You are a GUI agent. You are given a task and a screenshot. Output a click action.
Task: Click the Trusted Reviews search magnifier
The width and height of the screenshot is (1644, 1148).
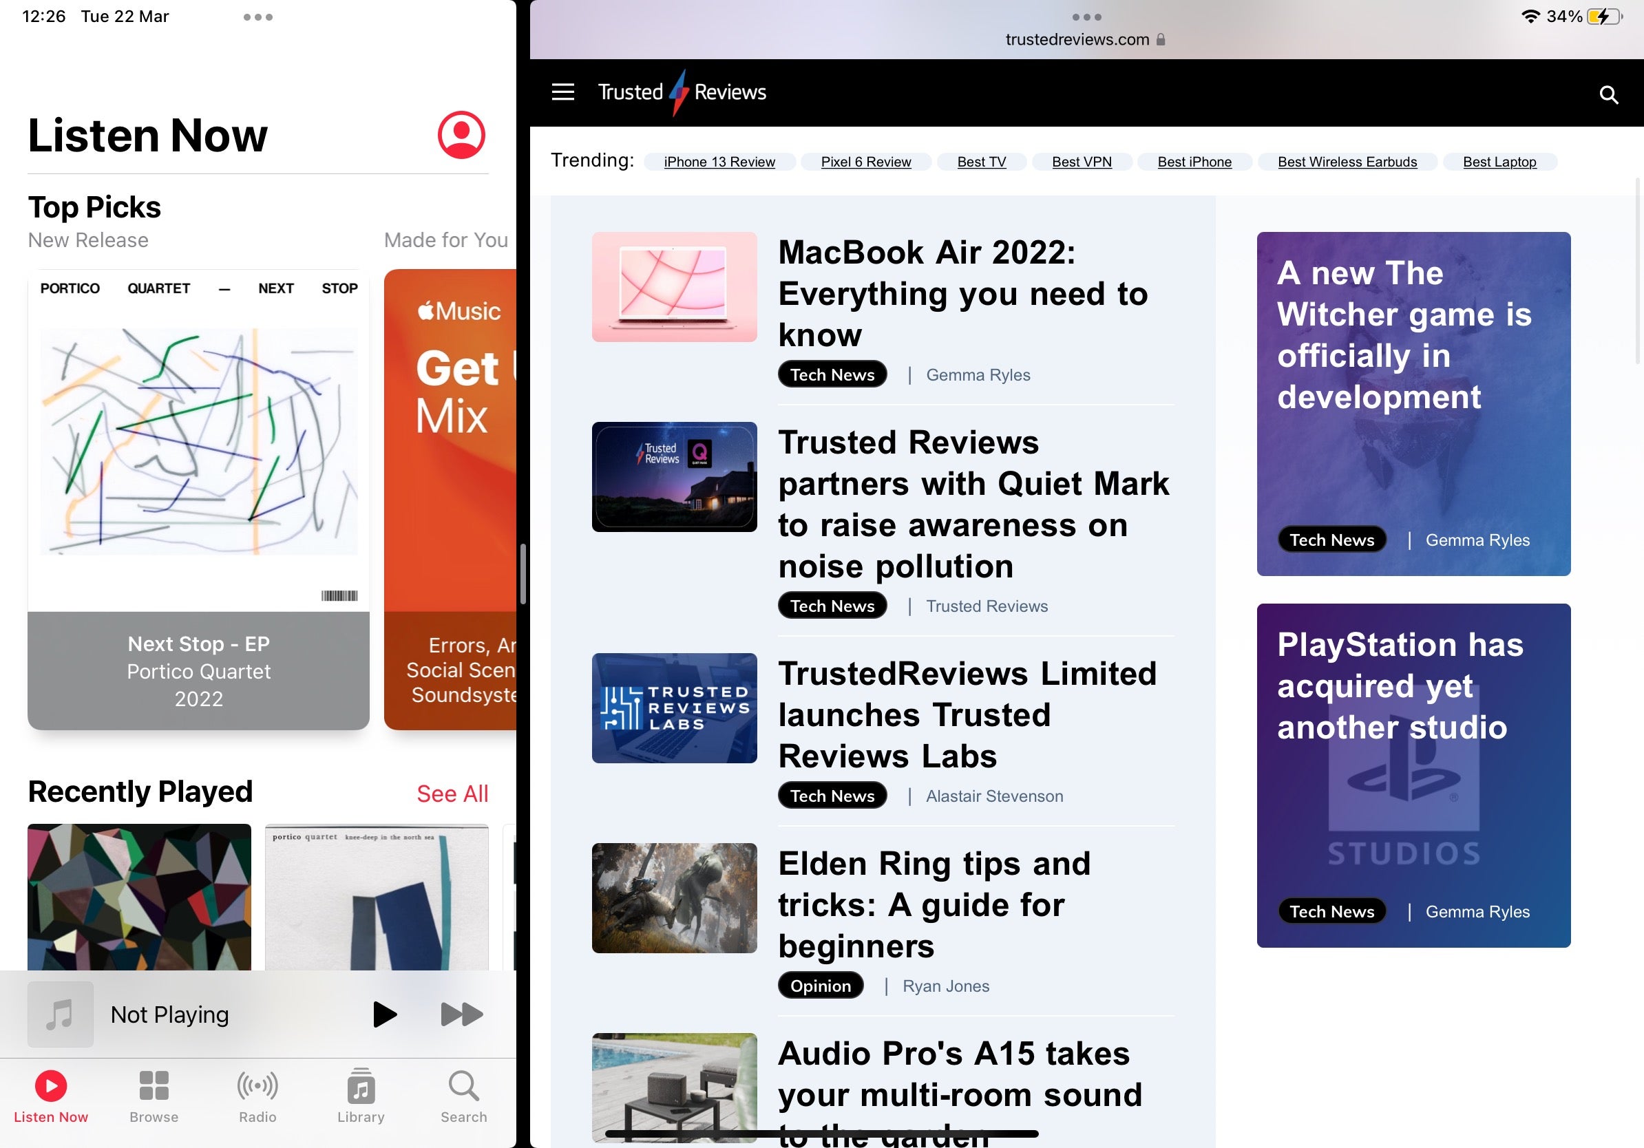click(x=1609, y=94)
